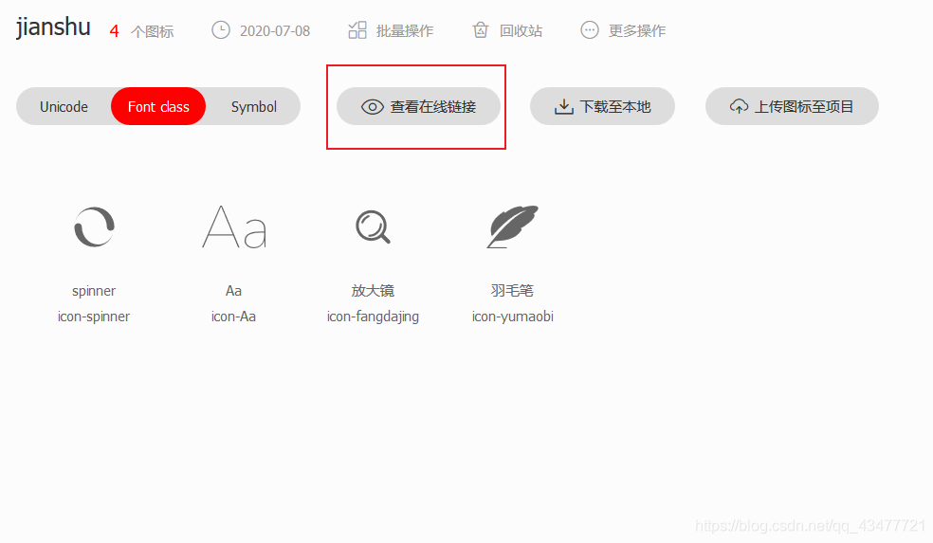Click the clock icon beside 2020-07-08
933x543 pixels.
(x=221, y=29)
